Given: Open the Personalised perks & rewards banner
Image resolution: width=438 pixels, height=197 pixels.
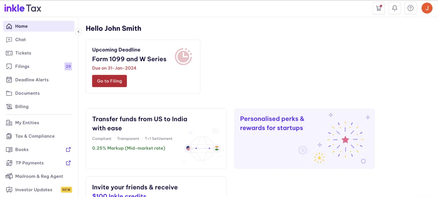Looking at the screenshot, I should [304, 138].
